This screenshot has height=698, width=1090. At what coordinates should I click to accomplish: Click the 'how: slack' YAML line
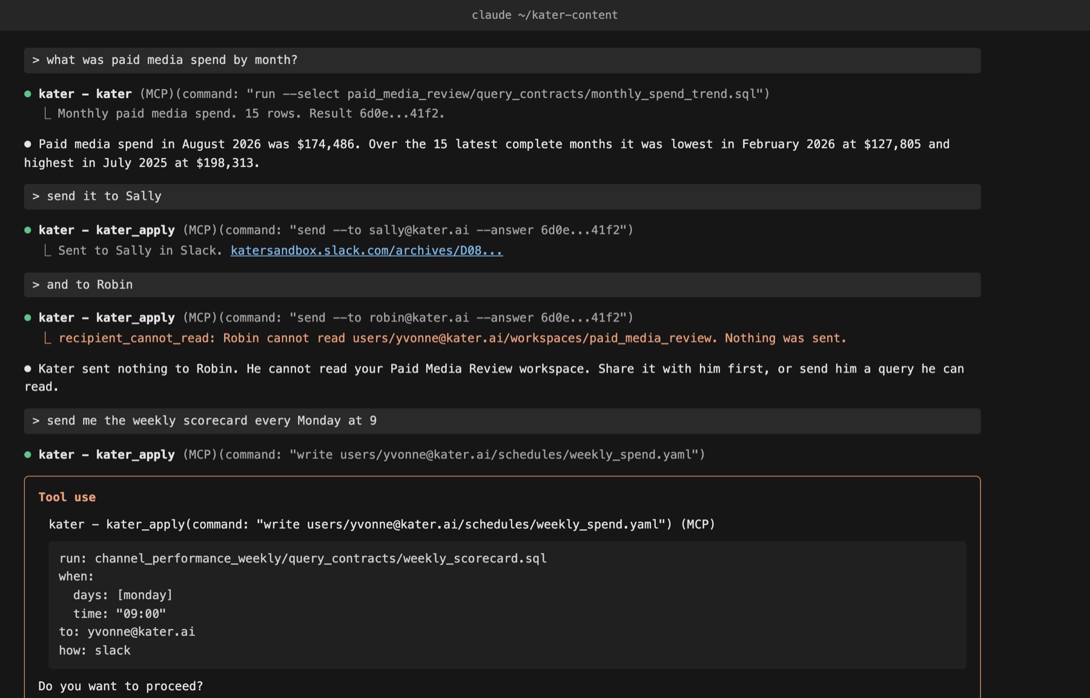(x=94, y=651)
